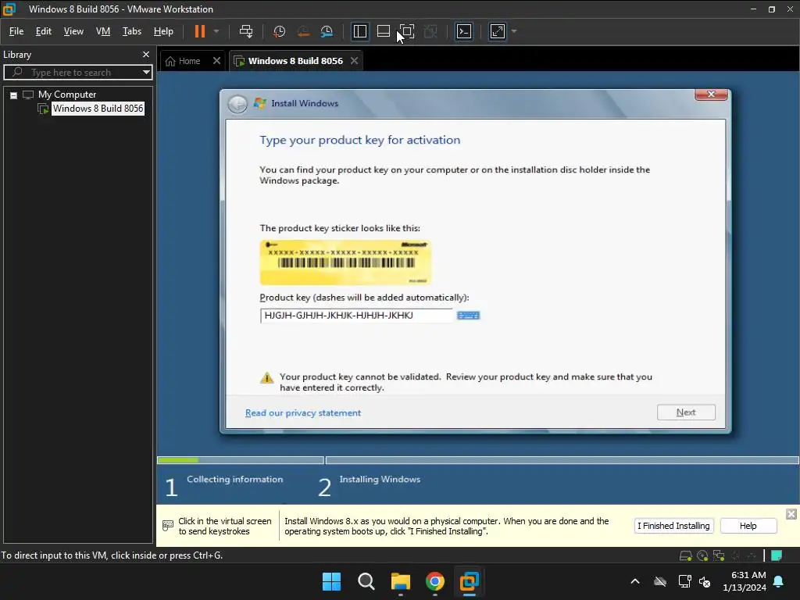Toggle the thumbnail bar view icon
This screenshot has height=600, width=800.
(383, 31)
